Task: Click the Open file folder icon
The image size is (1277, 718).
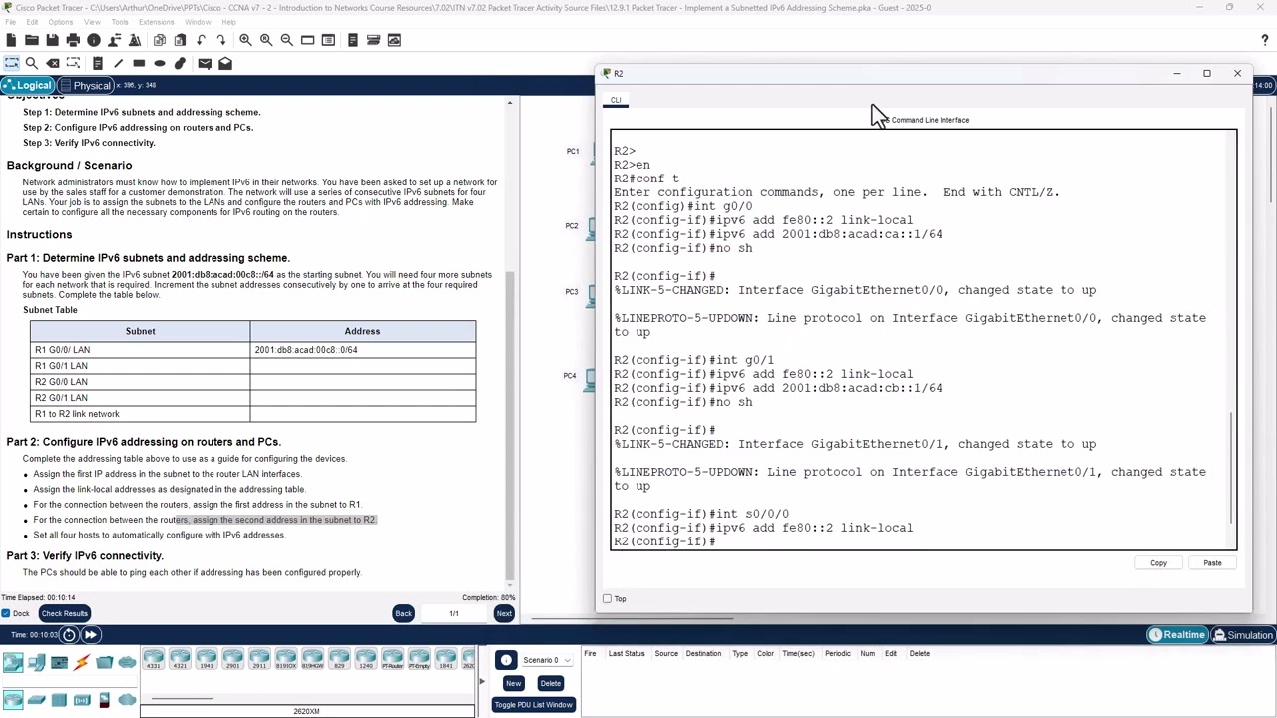Action: [x=32, y=40]
